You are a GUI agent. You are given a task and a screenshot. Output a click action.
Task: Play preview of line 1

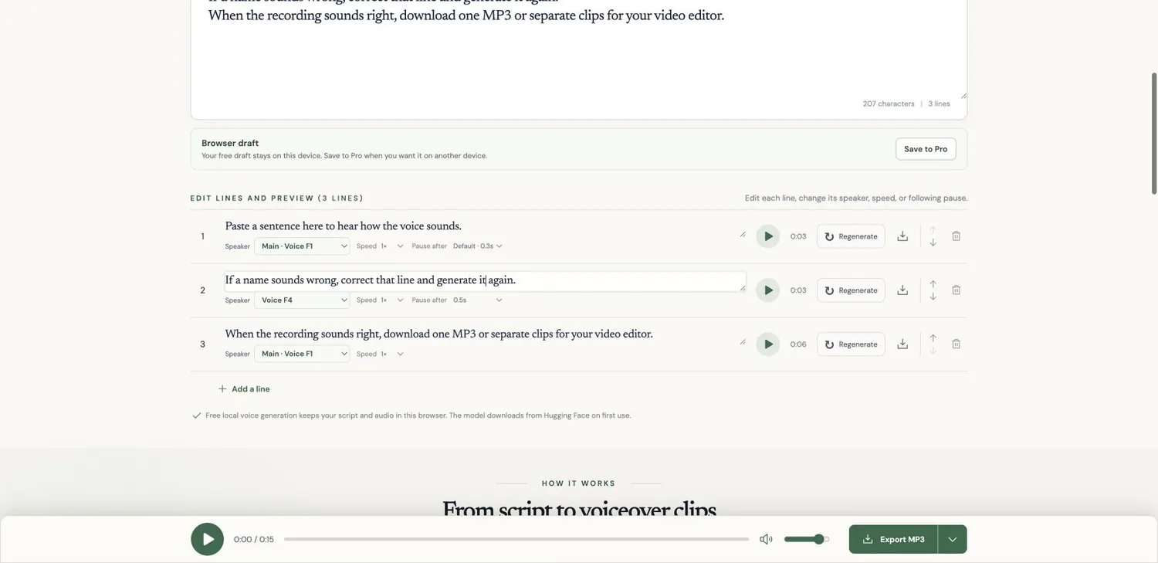point(767,236)
